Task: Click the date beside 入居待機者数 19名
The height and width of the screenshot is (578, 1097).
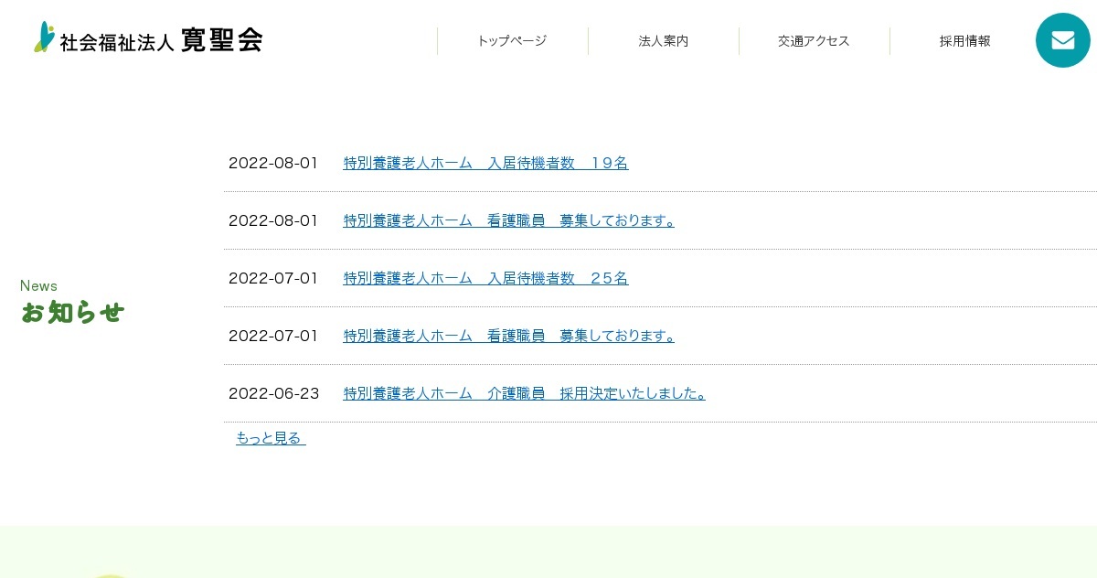Action: pos(273,163)
